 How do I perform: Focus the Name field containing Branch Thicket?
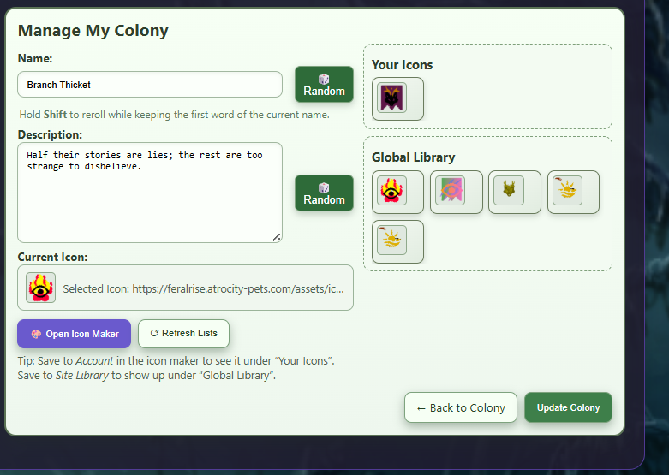pos(150,85)
